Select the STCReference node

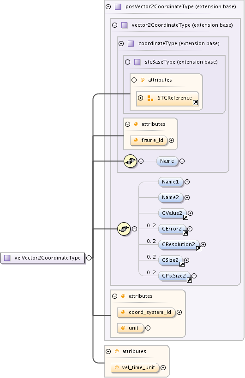(x=168, y=98)
